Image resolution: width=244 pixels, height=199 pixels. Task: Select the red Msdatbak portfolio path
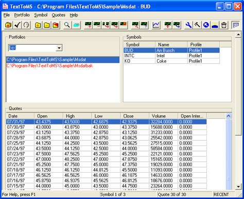pos(49,66)
